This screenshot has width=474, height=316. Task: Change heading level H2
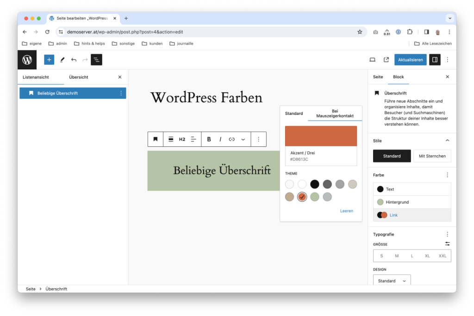coord(182,139)
